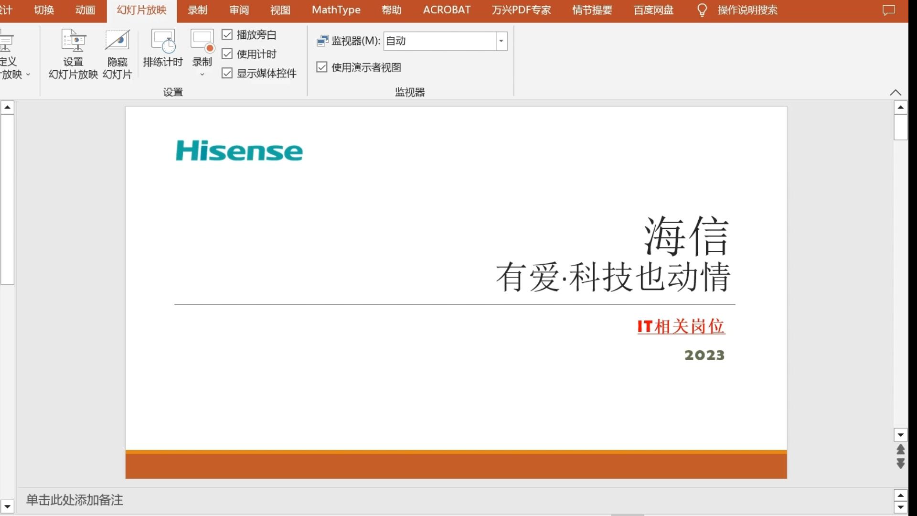
Task: Disable 使用演示者视图 presenter view
Action: point(321,67)
